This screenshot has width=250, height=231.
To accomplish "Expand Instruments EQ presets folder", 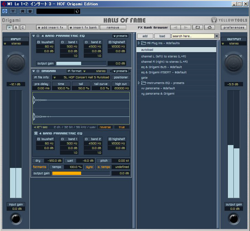I will tap(139, 83).
